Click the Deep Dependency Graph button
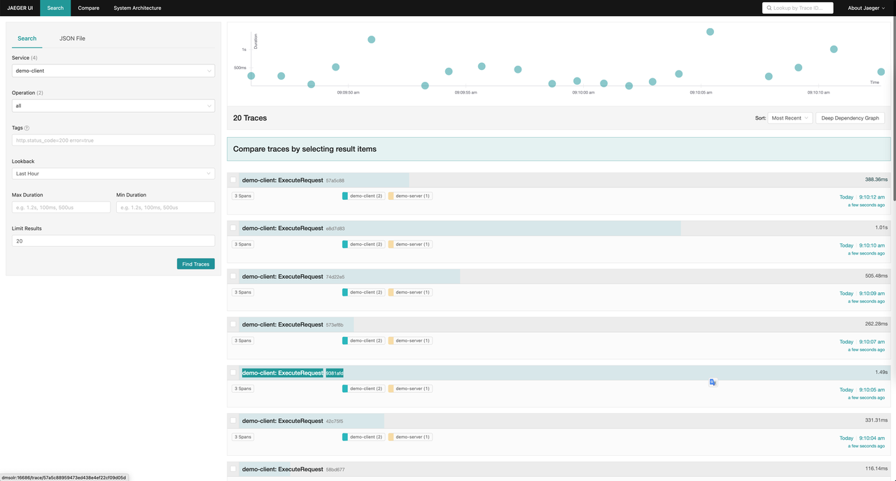This screenshot has width=896, height=481. (850, 118)
